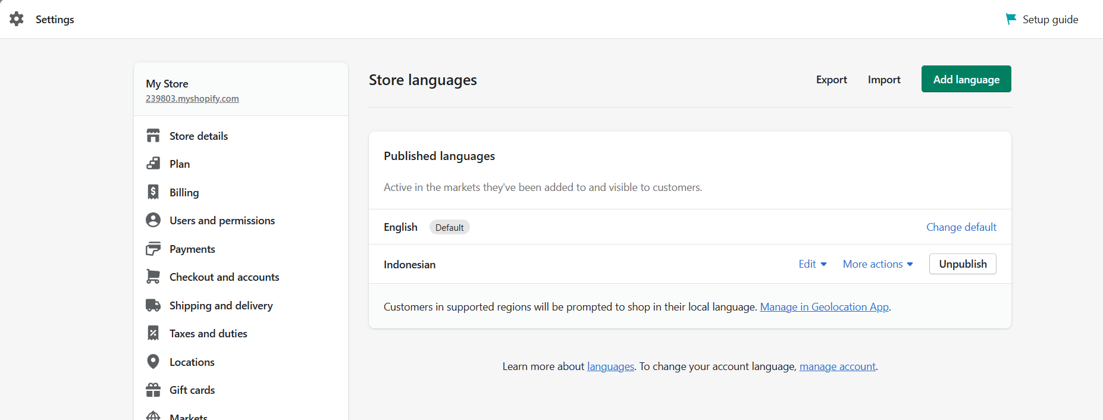Click the Indonesian language row name
This screenshot has width=1103, height=420.
[x=409, y=265]
